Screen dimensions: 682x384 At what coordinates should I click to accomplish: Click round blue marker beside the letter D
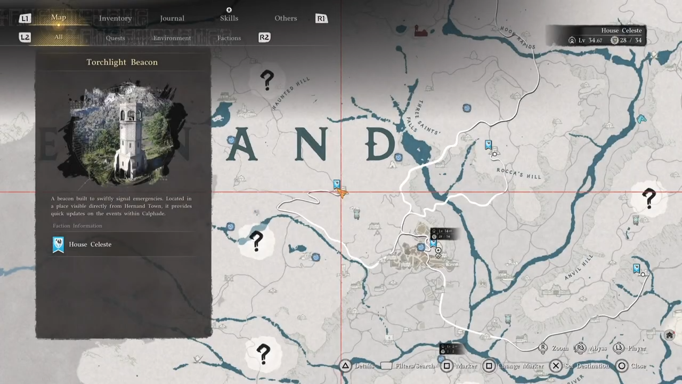399,157
